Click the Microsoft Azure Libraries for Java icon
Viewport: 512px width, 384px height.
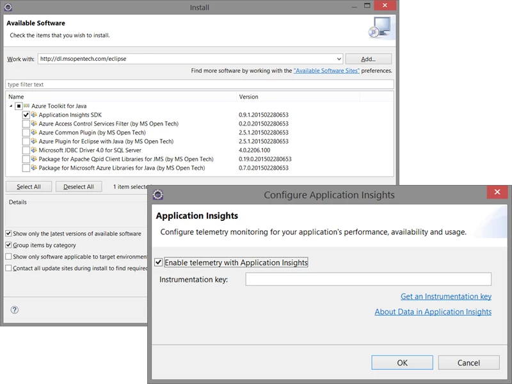[x=34, y=168]
